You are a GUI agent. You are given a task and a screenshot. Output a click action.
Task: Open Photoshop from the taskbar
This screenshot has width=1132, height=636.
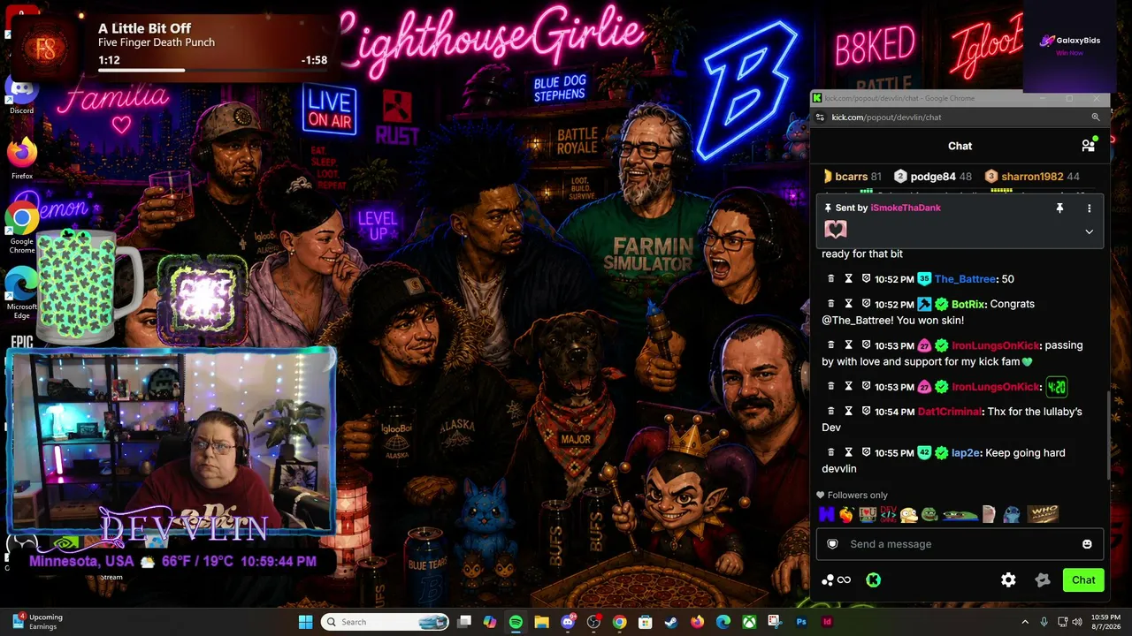[x=801, y=622]
